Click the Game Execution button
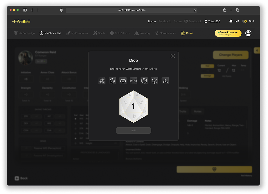The width and height of the screenshot is (268, 194). [228, 33]
